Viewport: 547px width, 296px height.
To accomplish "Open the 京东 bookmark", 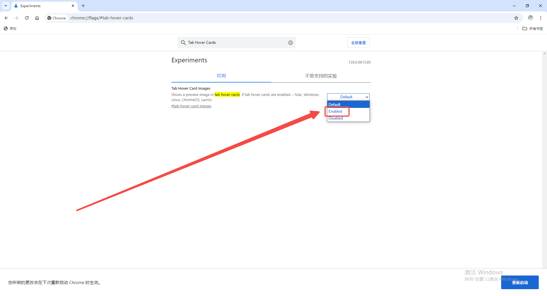I will click(10, 28).
